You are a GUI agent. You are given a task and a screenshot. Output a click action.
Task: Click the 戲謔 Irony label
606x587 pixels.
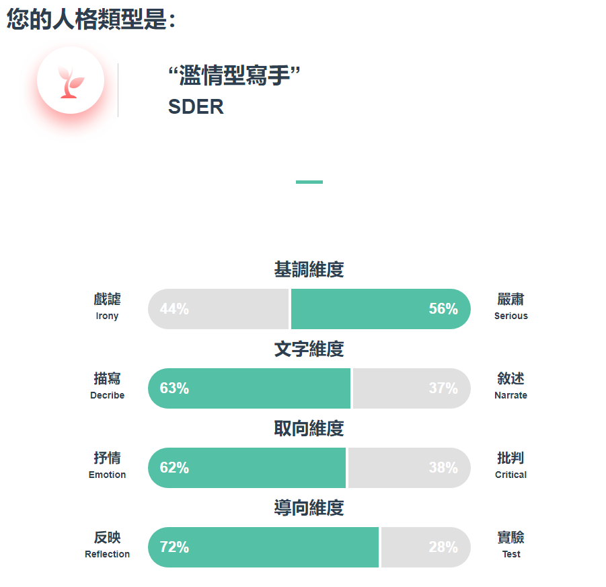coord(107,306)
